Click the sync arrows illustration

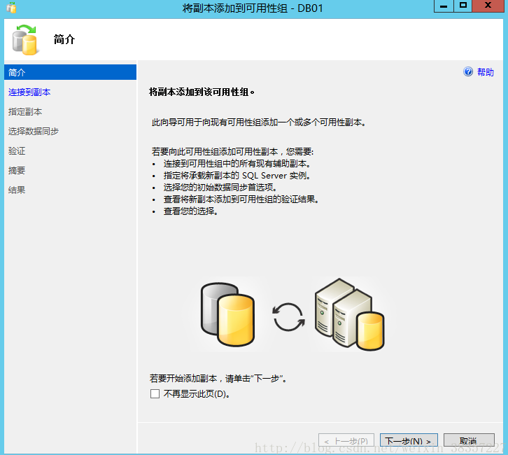pos(288,317)
